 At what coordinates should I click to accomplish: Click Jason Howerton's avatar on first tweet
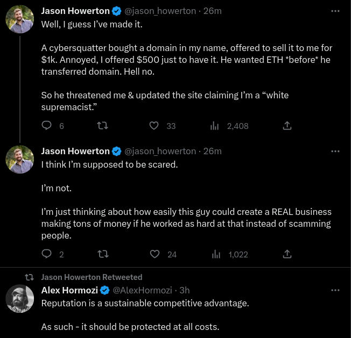click(20, 19)
